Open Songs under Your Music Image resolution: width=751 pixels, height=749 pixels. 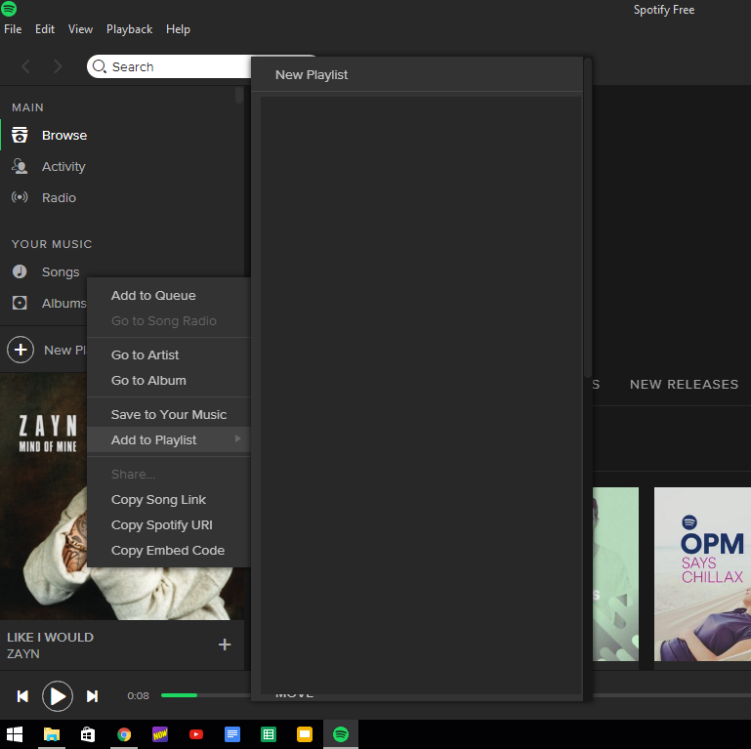pyautogui.click(x=60, y=272)
